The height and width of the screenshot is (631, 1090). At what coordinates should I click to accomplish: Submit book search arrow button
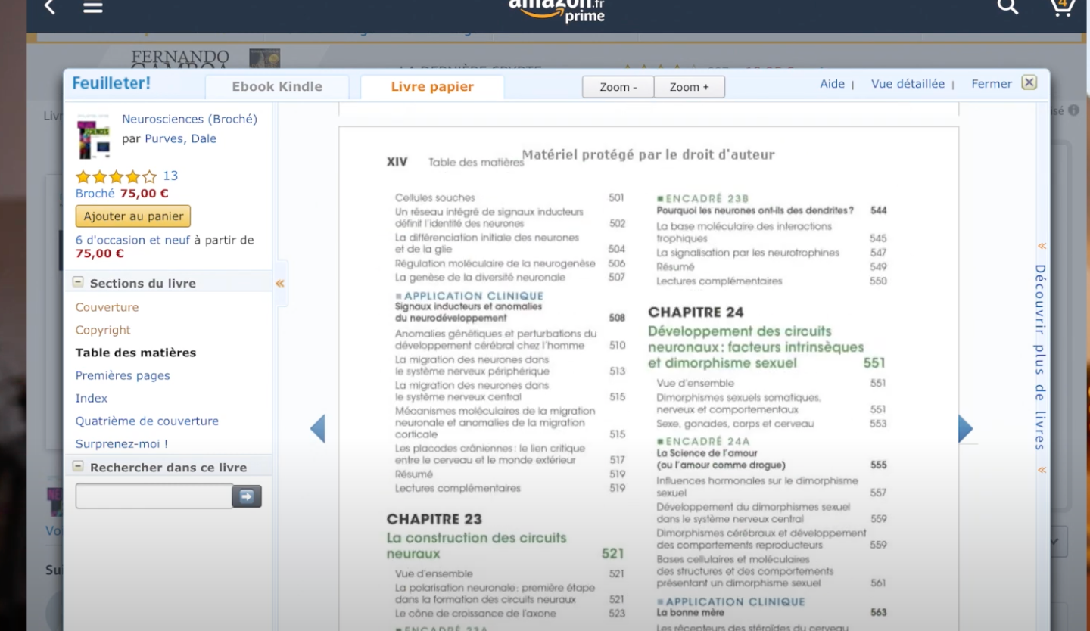(247, 496)
